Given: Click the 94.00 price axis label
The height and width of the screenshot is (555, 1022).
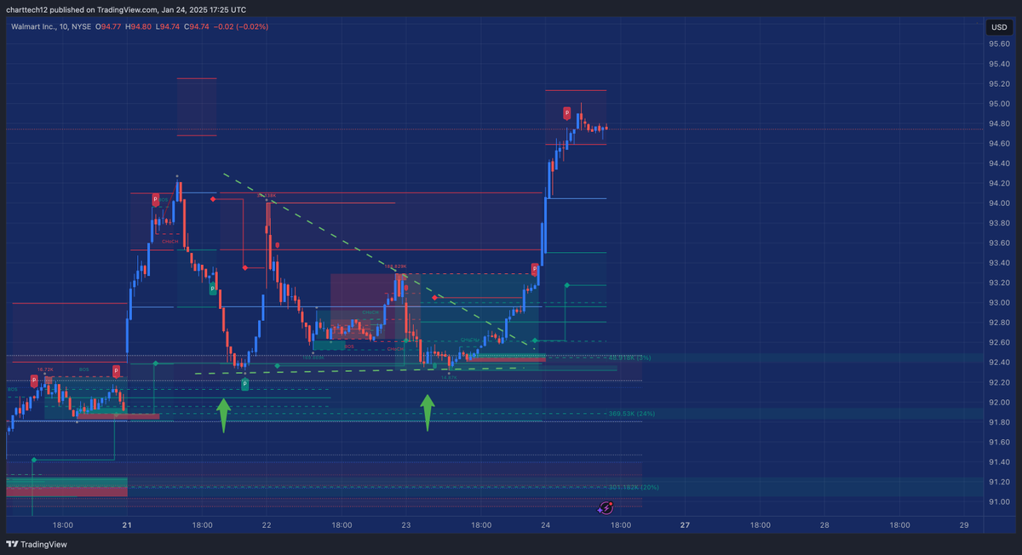Looking at the screenshot, I should 999,203.
